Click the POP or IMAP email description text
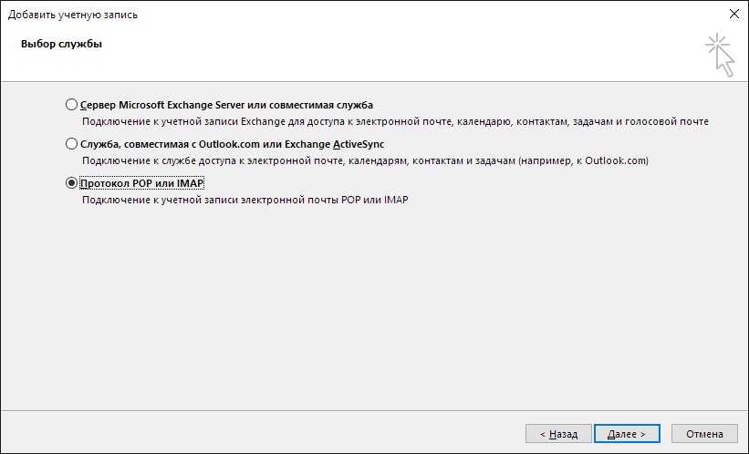Image resolution: width=749 pixels, height=454 pixels. (x=245, y=200)
